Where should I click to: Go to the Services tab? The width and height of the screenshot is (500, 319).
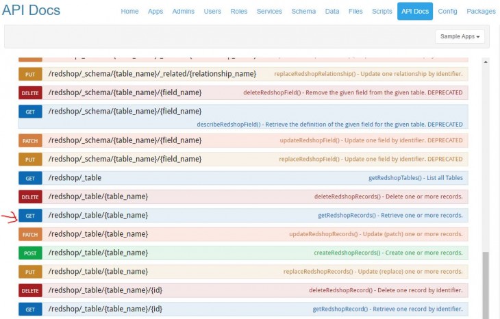click(x=269, y=12)
